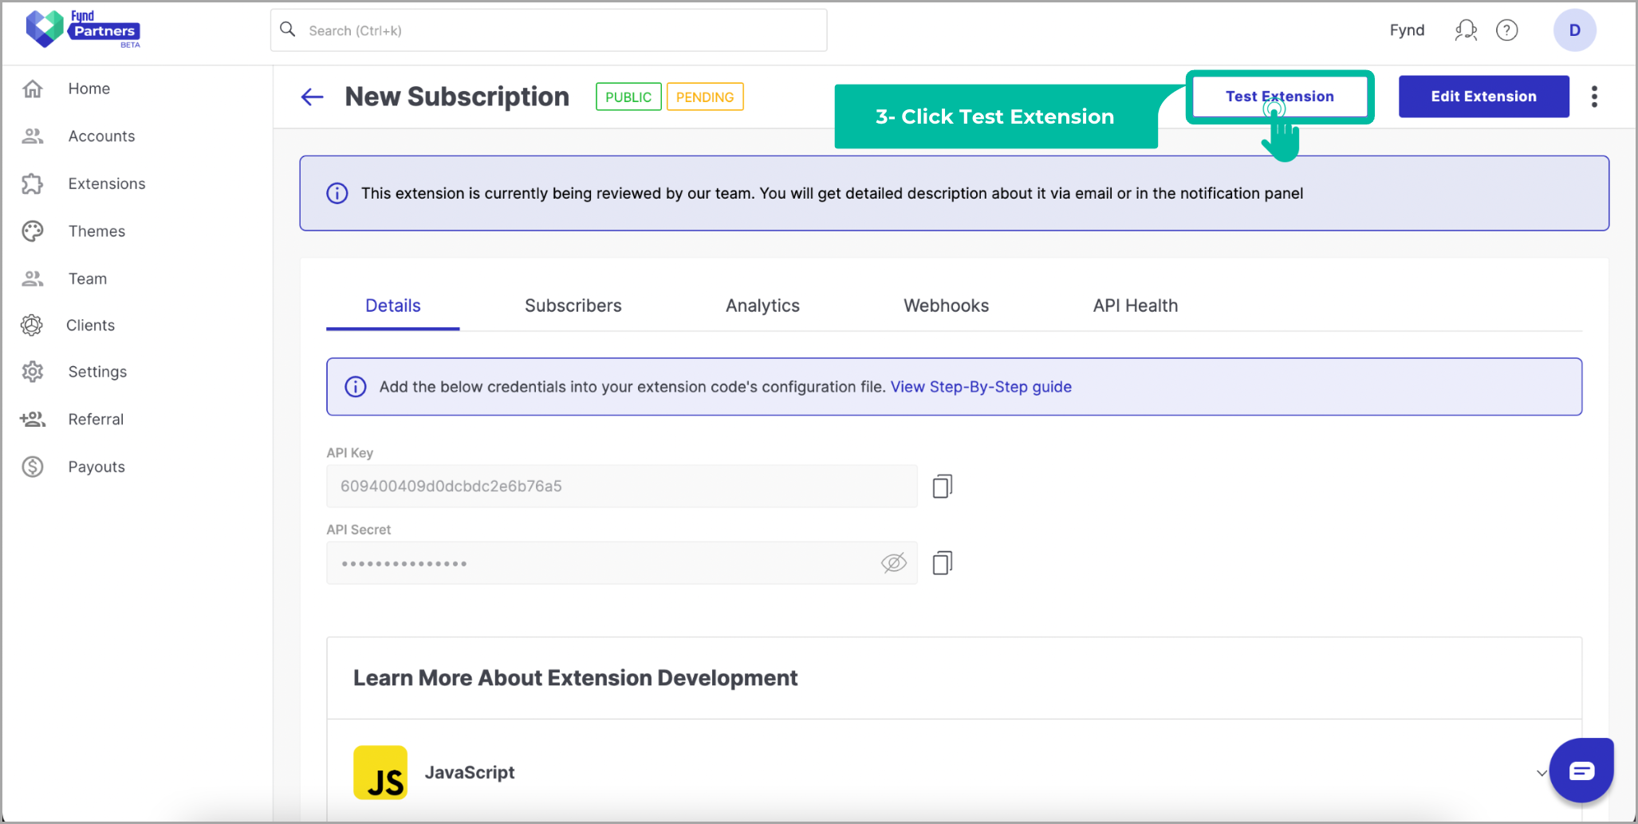Open Extensions in the sidebar

pos(107,183)
